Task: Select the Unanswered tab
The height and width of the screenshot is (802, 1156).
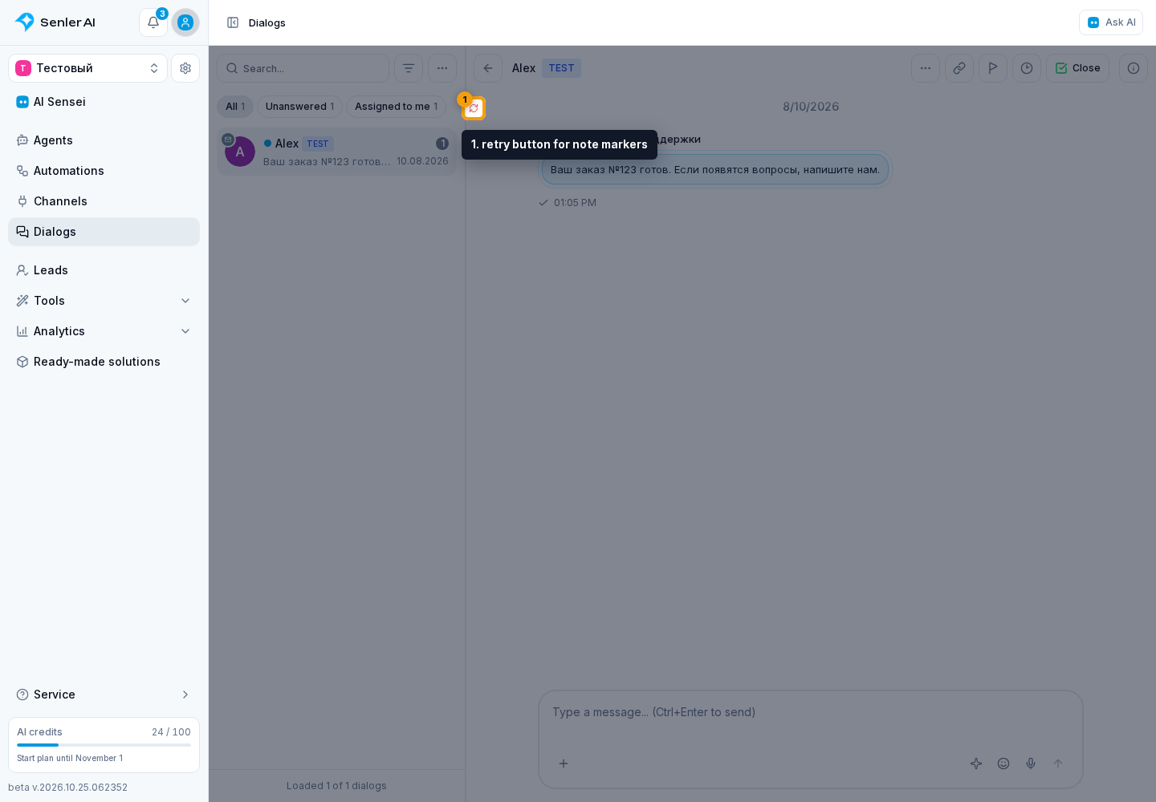Action: point(299,107)
